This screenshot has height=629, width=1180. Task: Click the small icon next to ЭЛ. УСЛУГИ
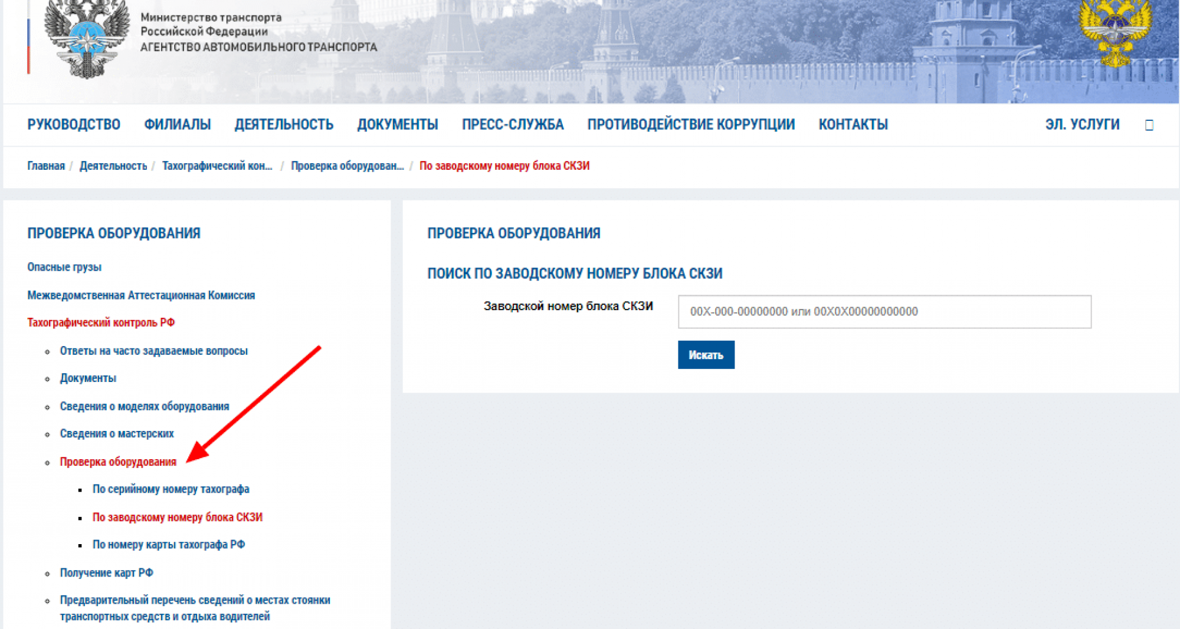(x=1149, y=125)
